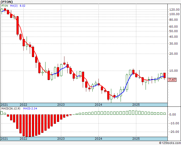Click the 100.00 price axis label
Viewport: 181px width, 145px height.
[174, 14]
